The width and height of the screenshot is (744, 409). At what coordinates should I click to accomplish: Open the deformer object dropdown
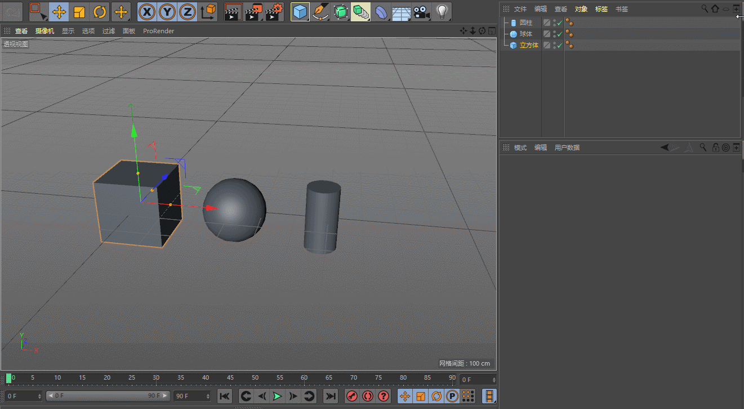point(381,11)
